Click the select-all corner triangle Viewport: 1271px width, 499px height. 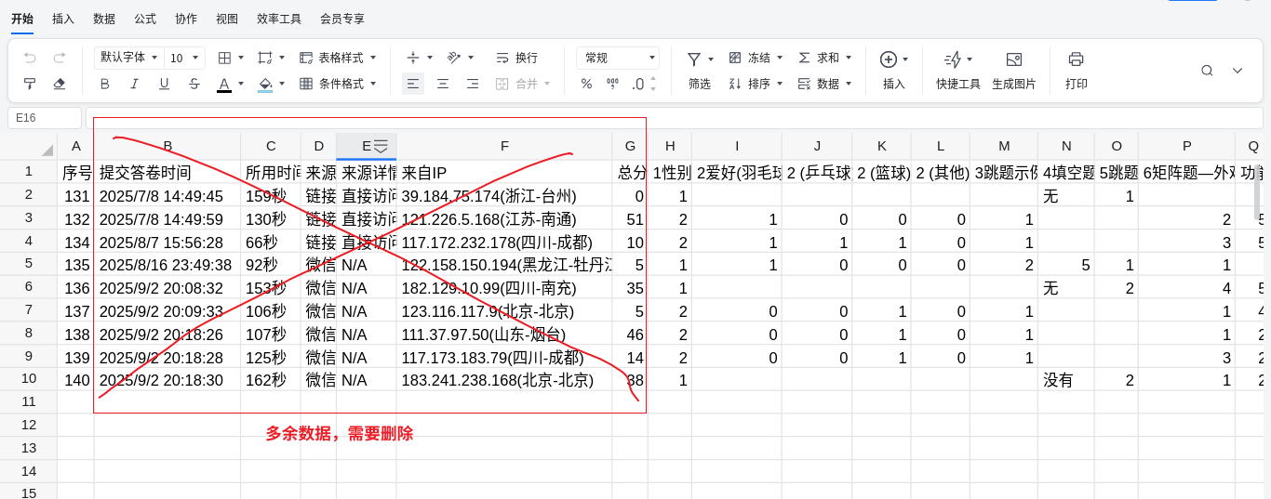47,151
